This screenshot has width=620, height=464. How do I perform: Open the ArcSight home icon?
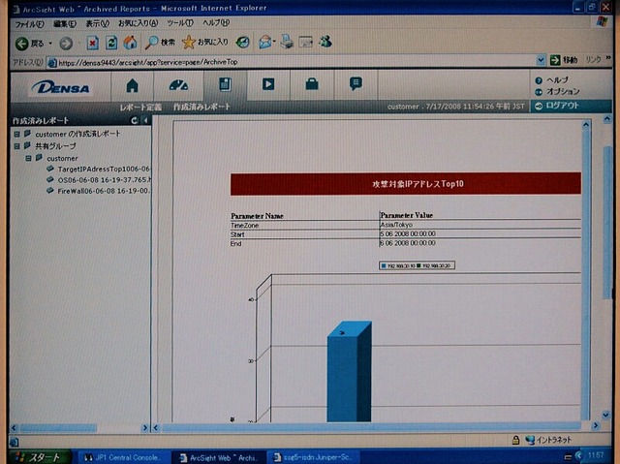[132, 85]
